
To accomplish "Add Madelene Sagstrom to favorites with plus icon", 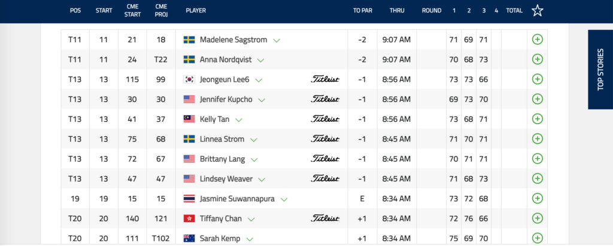I will pyautogui.click(x=537, y=39).
